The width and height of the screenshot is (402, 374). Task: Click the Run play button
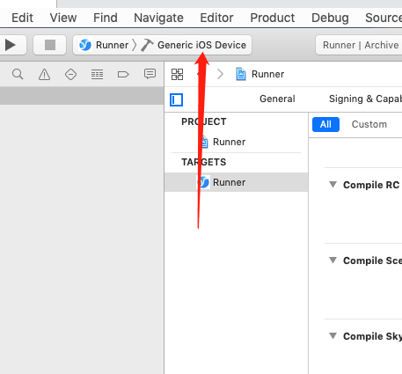tap(11, 45)
